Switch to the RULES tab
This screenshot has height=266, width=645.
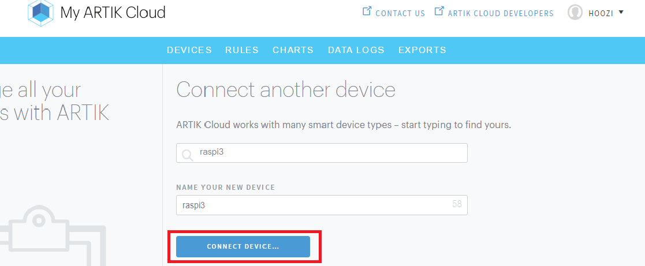pos(242,50)
